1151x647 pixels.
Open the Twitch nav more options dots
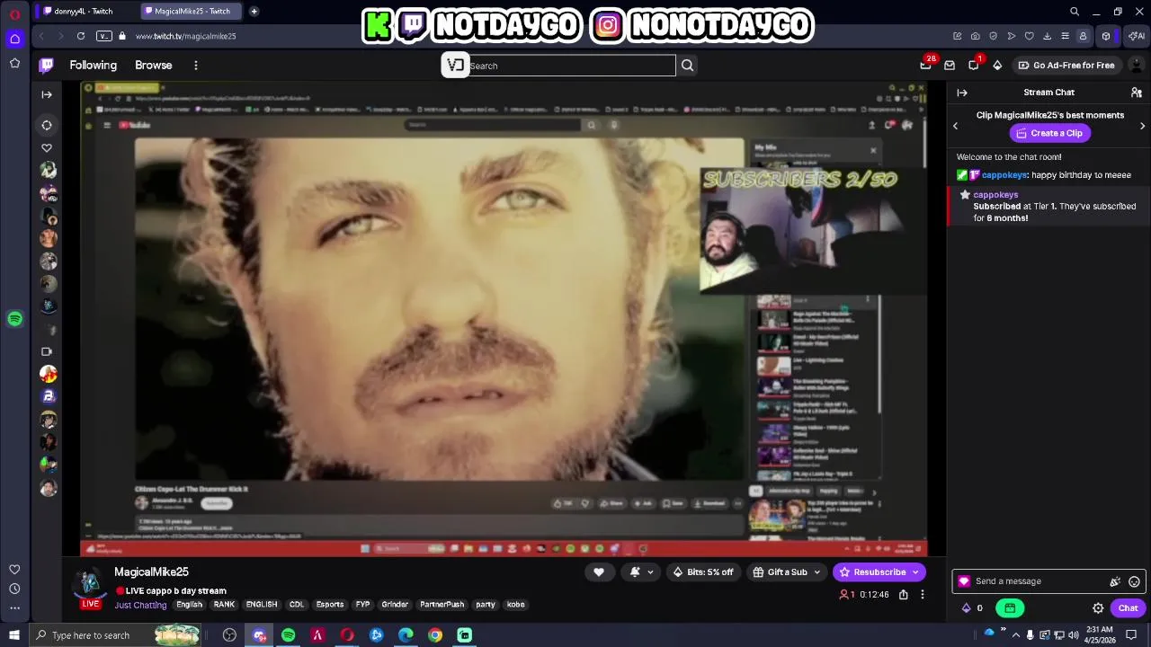pyautogui.click(x=195, y=65)
